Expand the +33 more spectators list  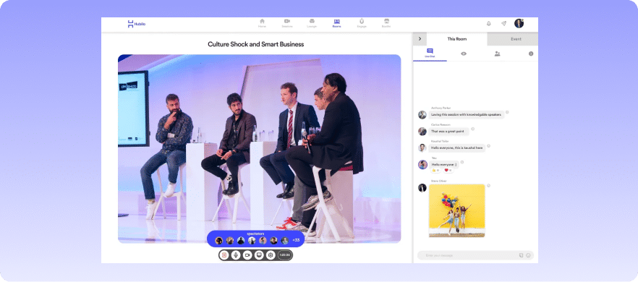tap(297, 240)
